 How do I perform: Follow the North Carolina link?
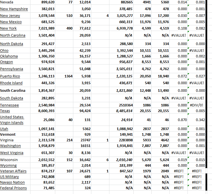pyautogui.click(x=13, y=35)
